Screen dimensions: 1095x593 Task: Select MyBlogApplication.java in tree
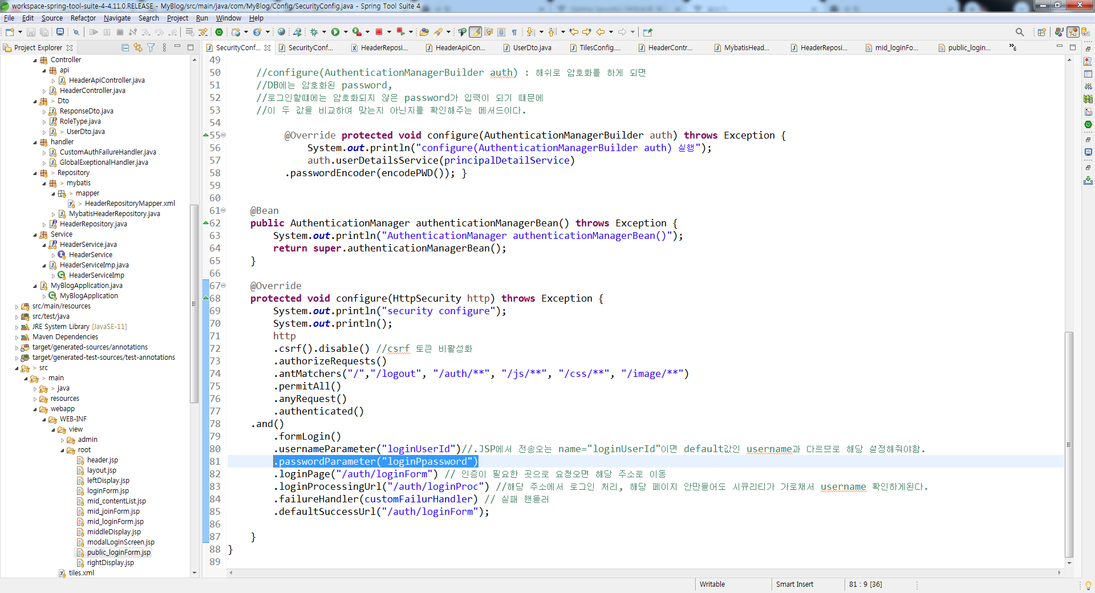(x=87, y=286)
